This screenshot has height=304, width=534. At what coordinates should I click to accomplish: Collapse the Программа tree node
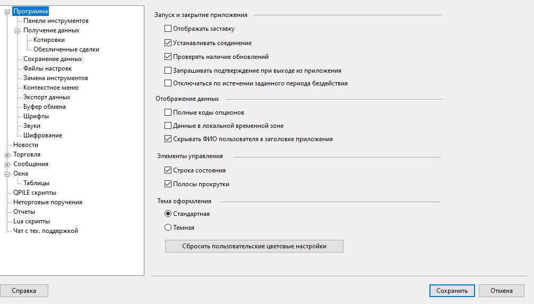coord(7,11)
